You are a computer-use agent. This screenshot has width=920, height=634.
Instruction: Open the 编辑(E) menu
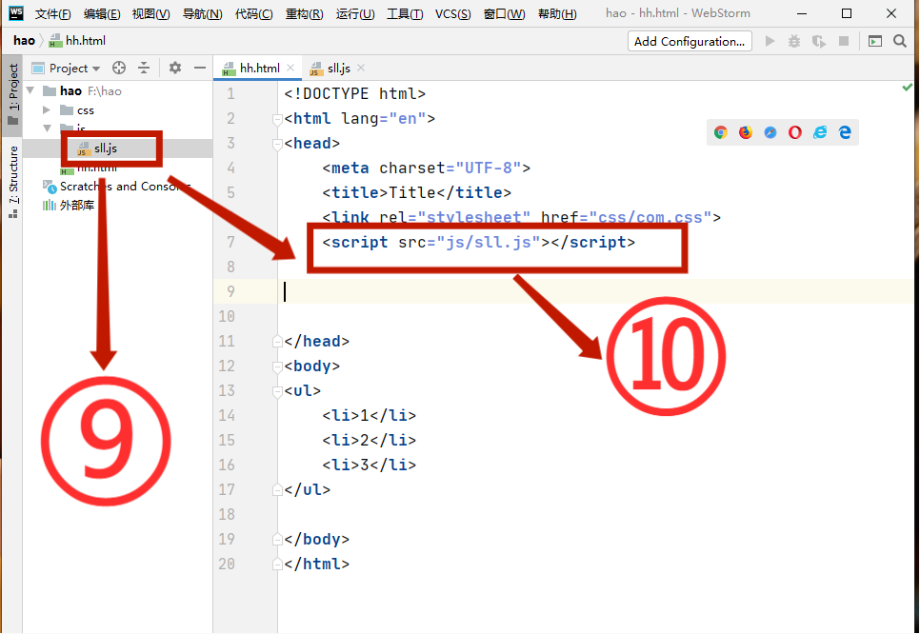102,13
